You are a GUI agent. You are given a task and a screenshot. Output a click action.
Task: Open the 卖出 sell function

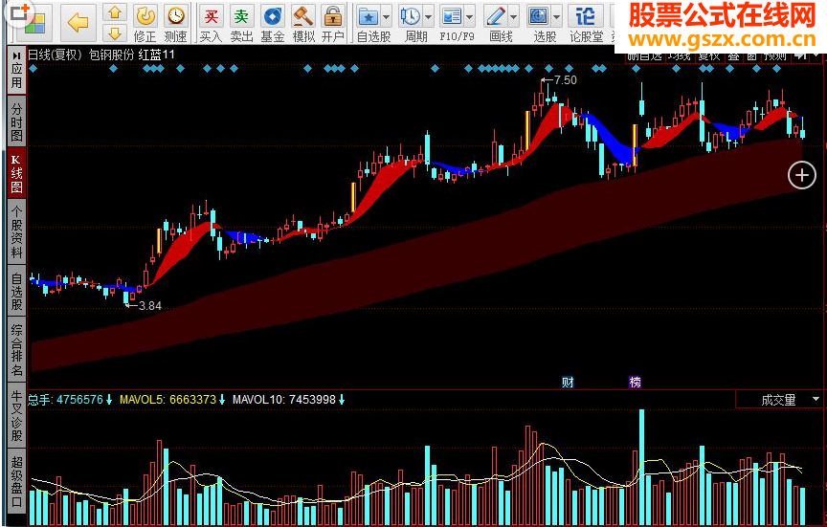point(241,24)
